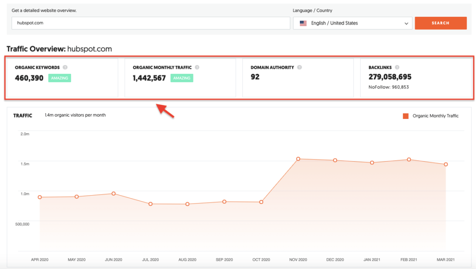Click the TRAFFIC panel label

(x=23, y=116)
